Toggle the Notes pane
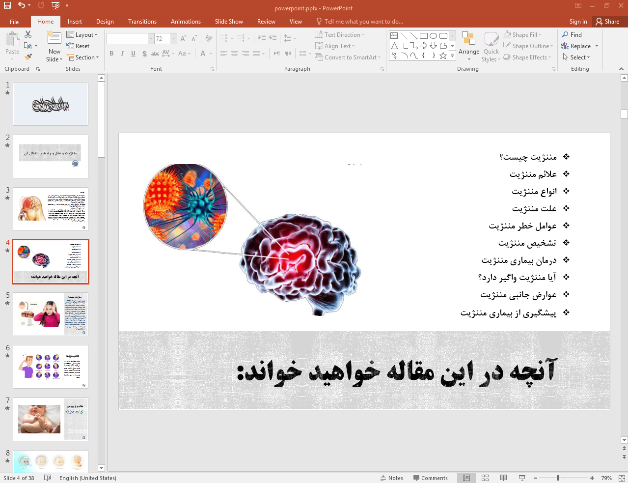The image size is (628, 483). 391,478
